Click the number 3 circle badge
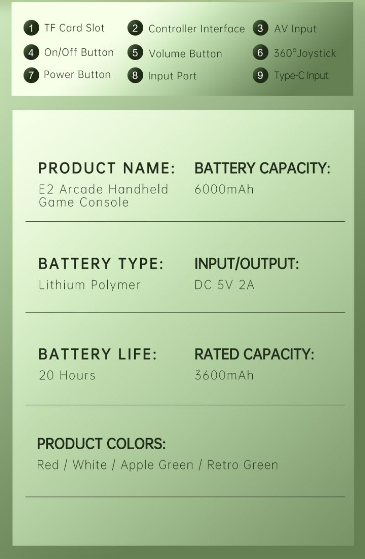 click(260, 28)
